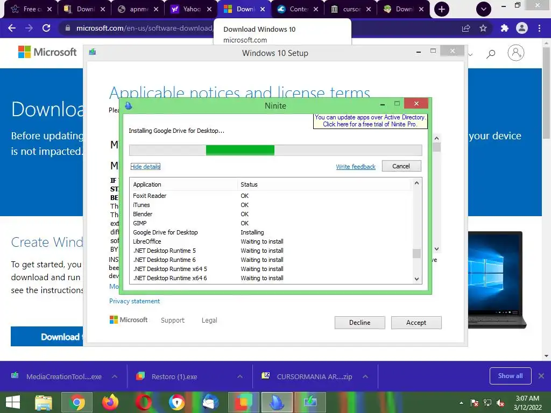Show hidden tray icons arrow
This screenshot has width=551, height=413.
point(461,403)
